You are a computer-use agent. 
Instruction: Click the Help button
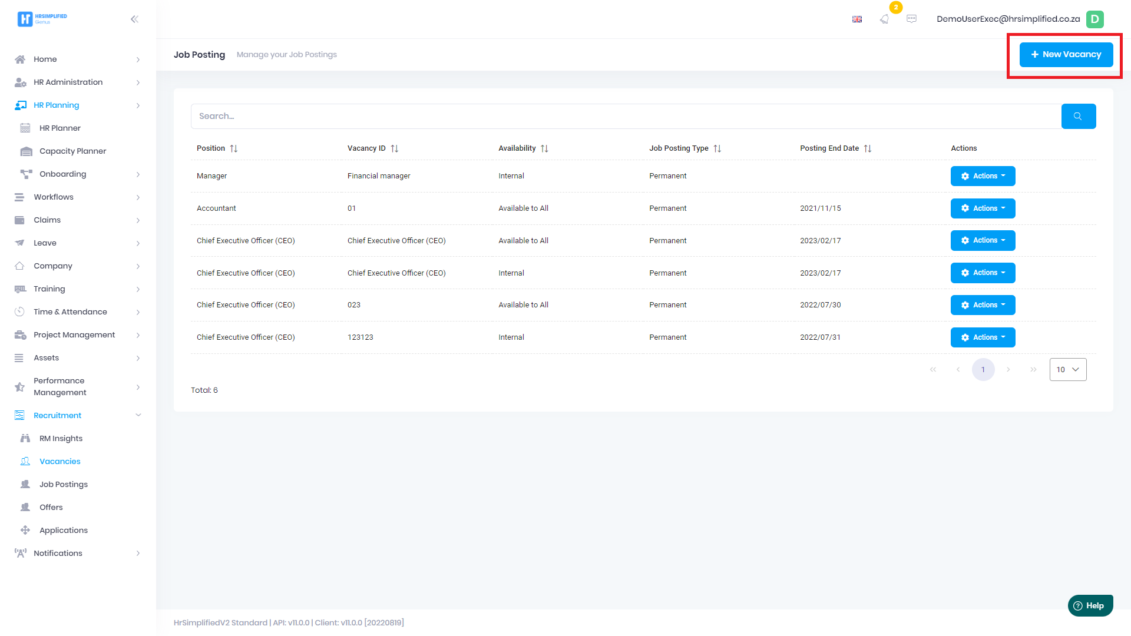tap(1090, 605)
